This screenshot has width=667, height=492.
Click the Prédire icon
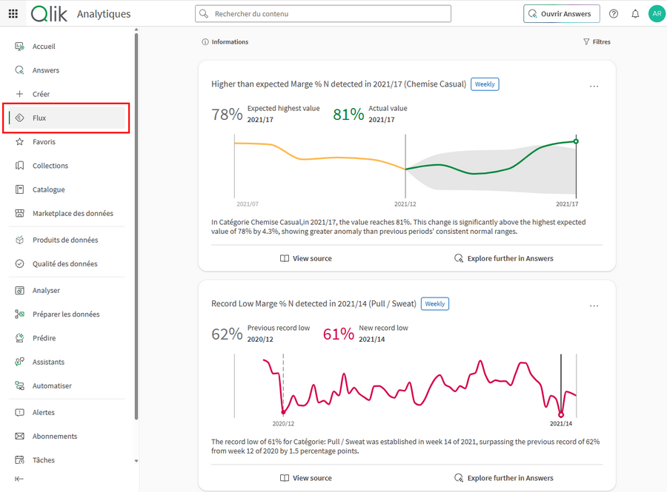[19, 338]
